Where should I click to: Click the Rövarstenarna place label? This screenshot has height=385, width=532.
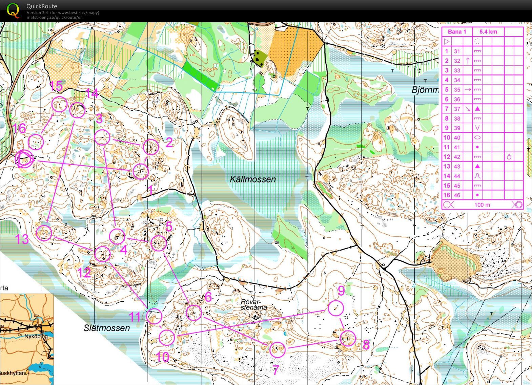tap(254, 304)
